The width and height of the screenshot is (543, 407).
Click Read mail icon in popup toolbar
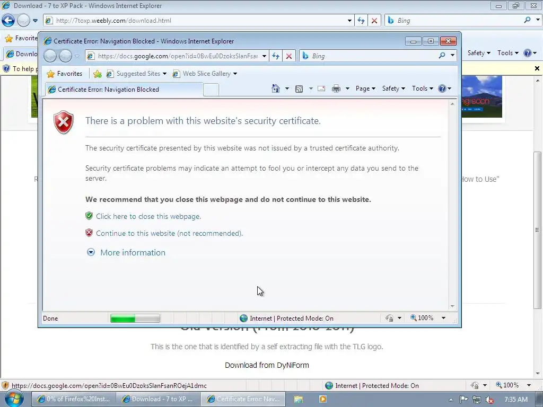pyautogui.click(x=321, y=89)
